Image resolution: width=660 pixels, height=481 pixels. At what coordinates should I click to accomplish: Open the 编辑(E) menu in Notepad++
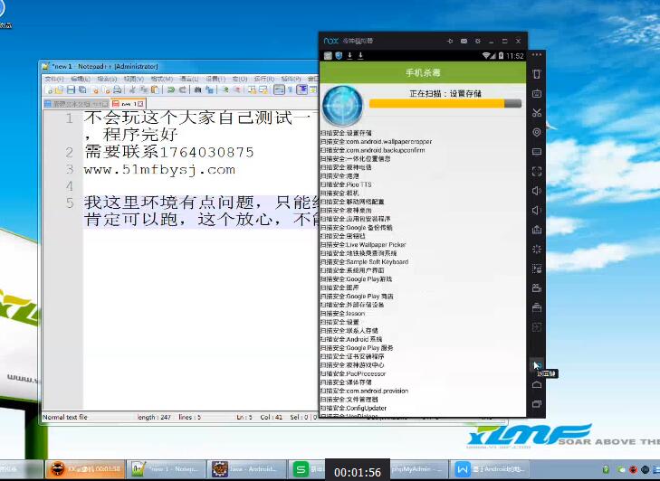point(80,79)
